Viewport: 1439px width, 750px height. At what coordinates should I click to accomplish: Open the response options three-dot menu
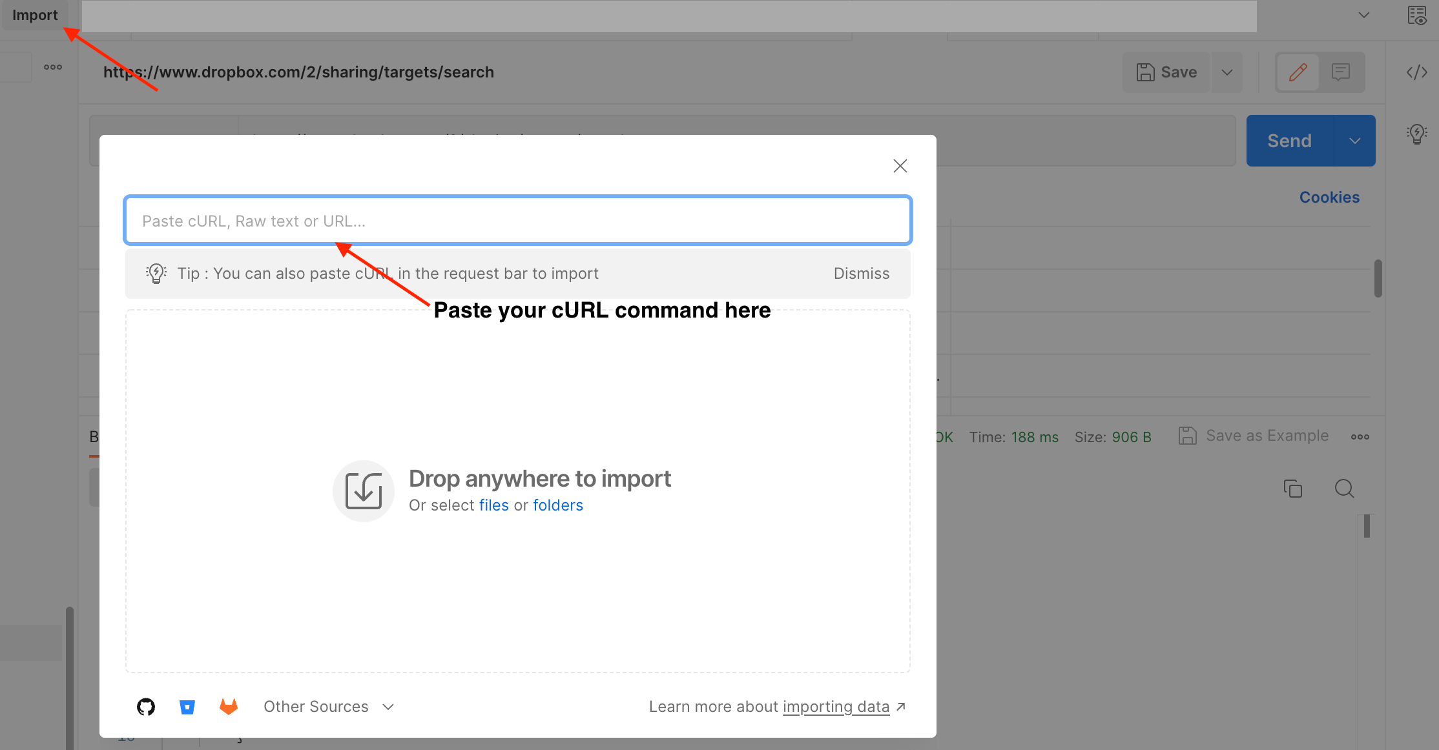1360,436
